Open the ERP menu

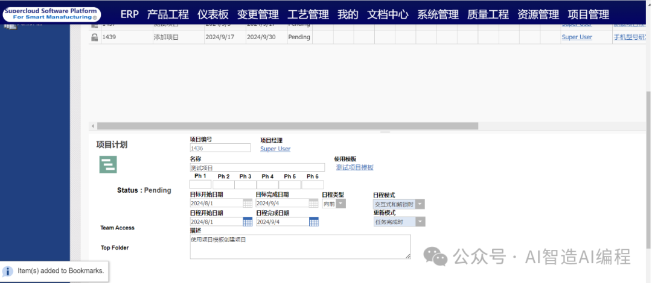coord(129,15)
